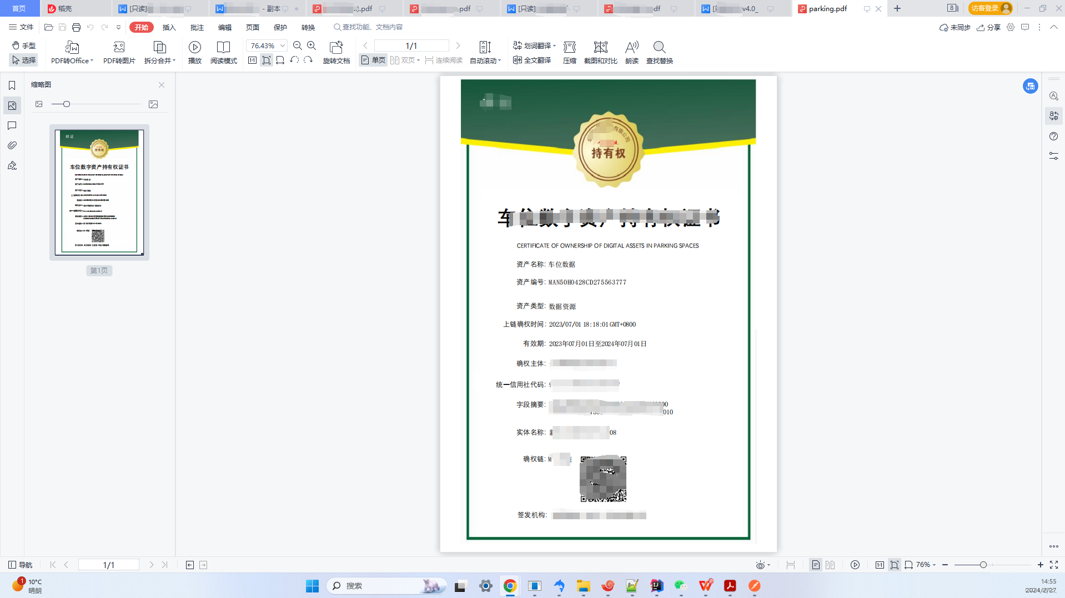Click the 分享 share button
This screenshot has width=1065, height=598.
990,27
